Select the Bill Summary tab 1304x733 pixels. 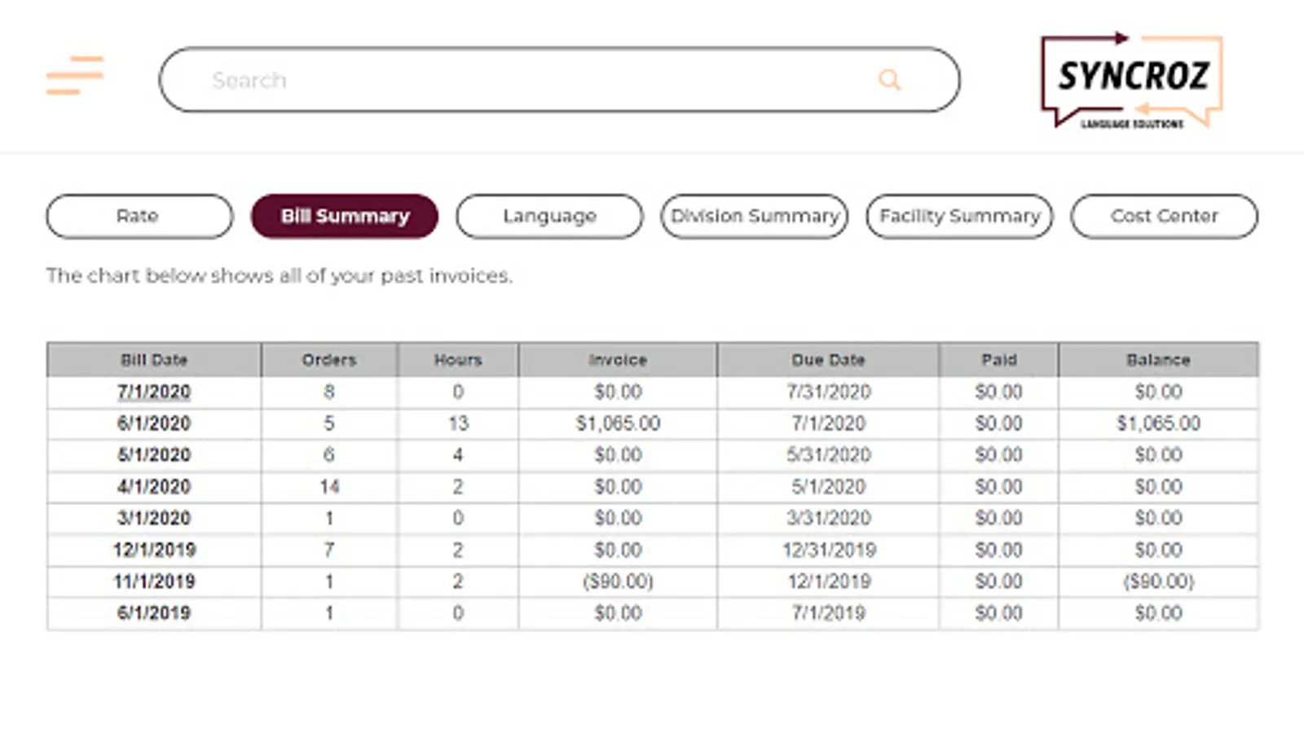[345, 216]
